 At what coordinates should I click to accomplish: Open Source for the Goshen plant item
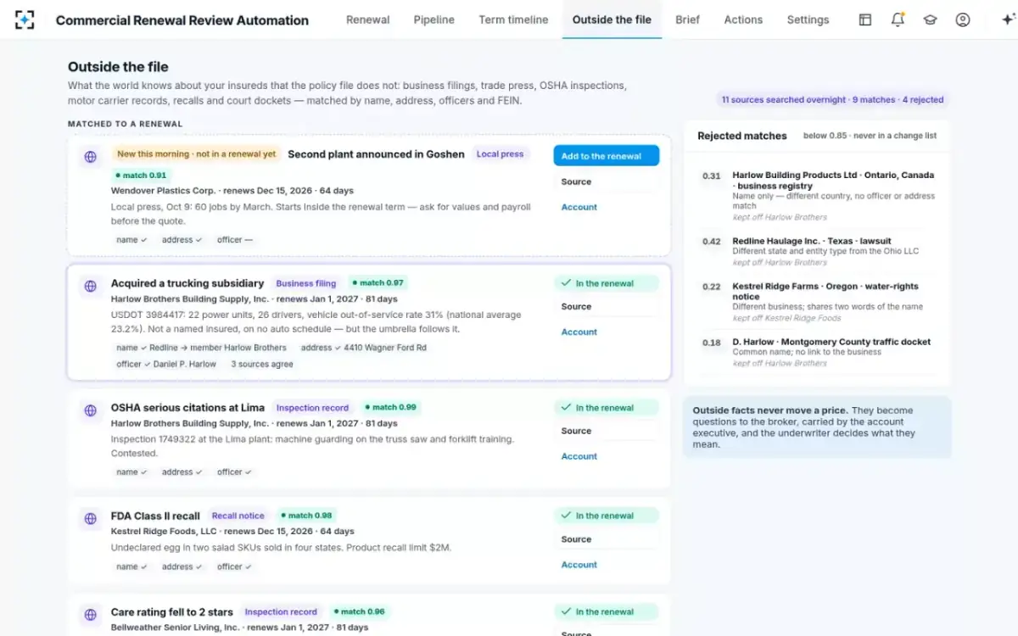click(606, 181)
